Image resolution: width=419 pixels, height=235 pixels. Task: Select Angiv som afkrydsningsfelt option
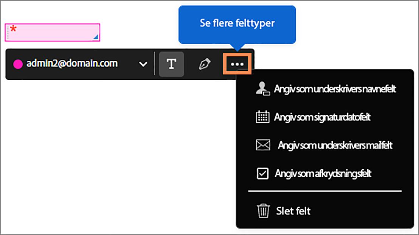point(323,173)
